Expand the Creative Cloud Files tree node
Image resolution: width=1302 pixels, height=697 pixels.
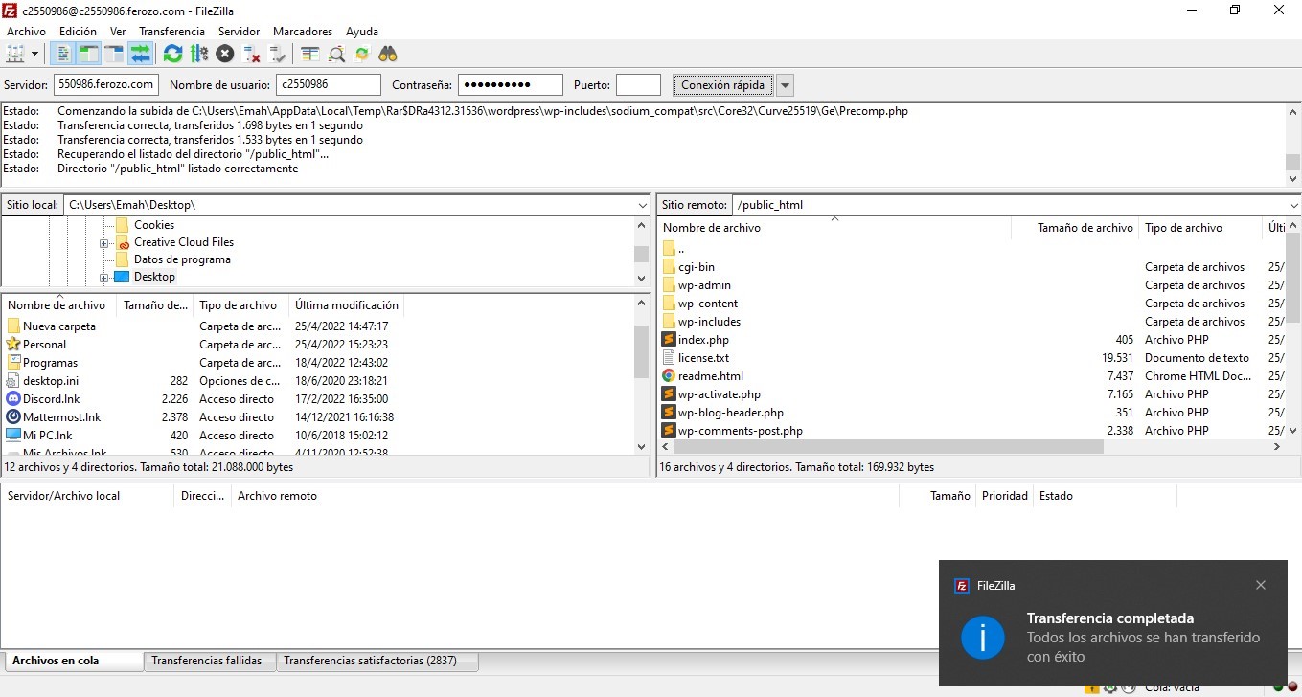[104, 243]
